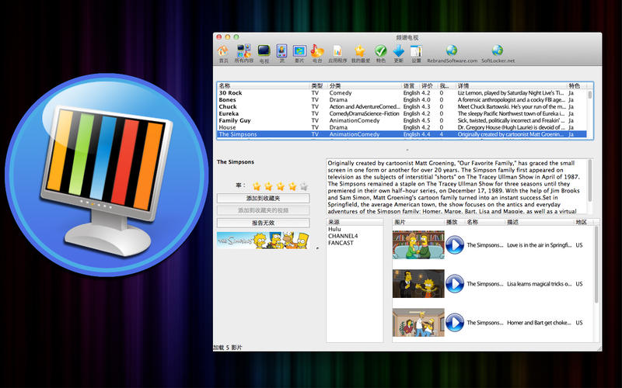Open thumbnail of Homer choking Bart episode
Screen dimensions: 622x388
pyautogui.click(x=418, y=323)
